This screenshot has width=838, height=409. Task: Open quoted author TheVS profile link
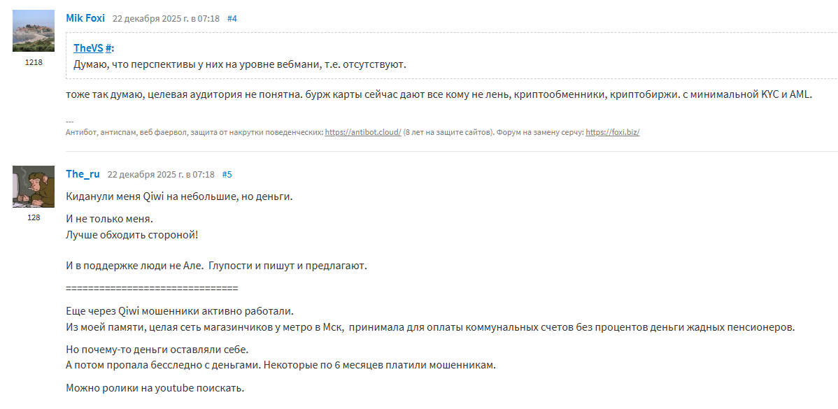point(88,48)
